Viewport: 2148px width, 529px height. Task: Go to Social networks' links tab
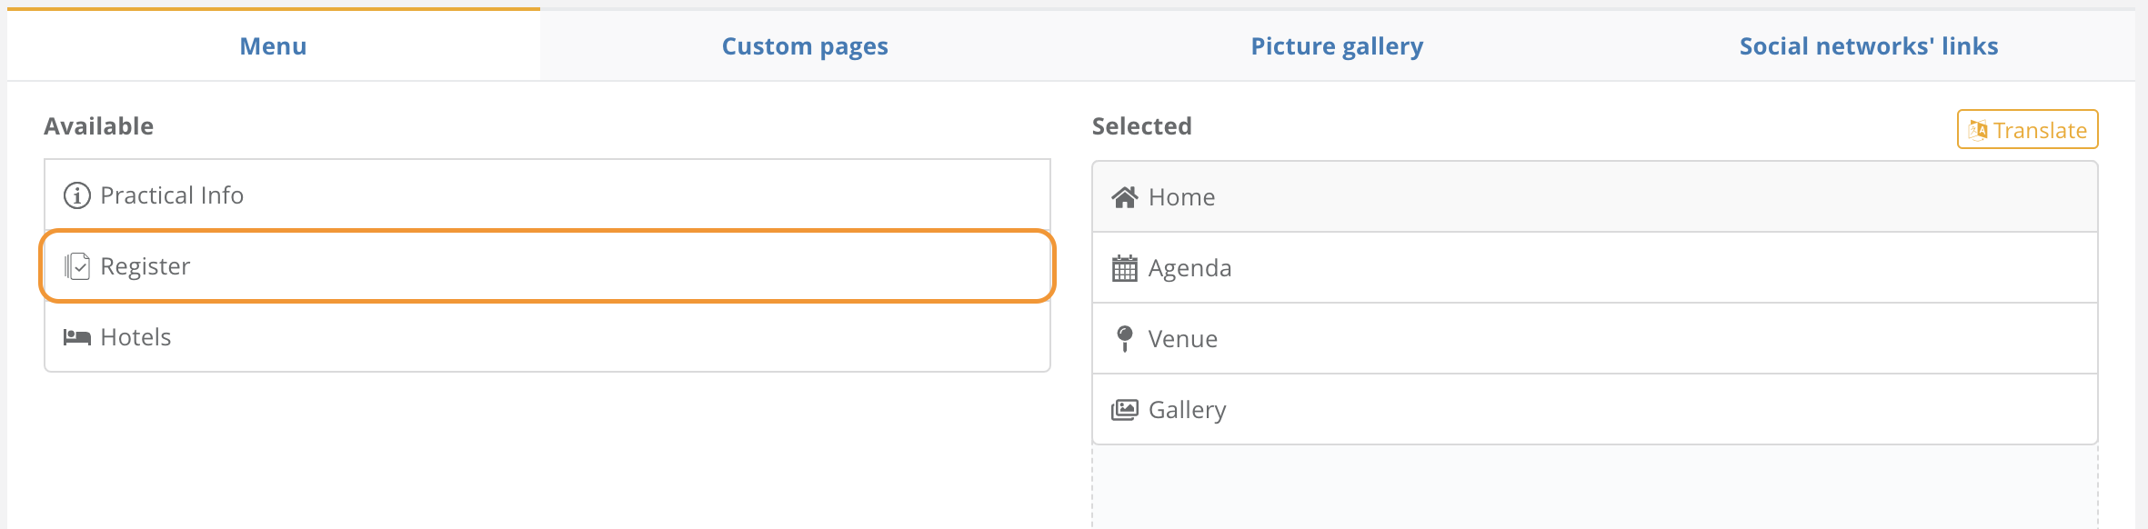(1869, 45)
